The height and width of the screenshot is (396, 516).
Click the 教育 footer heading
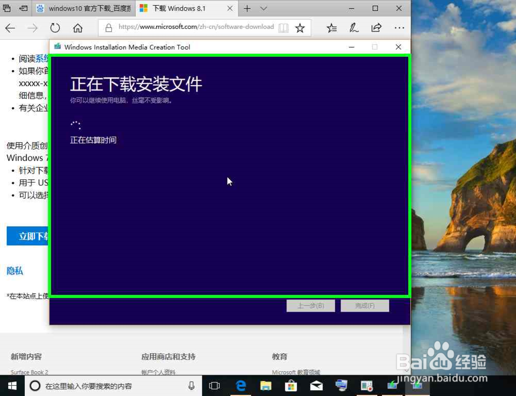tap(279, 356)
